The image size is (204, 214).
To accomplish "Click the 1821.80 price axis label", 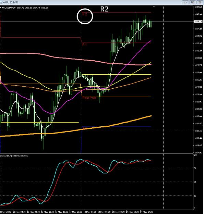I will coord(198,94).
